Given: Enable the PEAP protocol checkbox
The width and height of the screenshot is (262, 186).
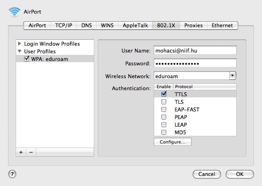Looking at the screenshot, I should click(164, 117).
